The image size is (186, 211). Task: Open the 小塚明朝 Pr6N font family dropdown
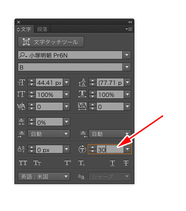126,55
